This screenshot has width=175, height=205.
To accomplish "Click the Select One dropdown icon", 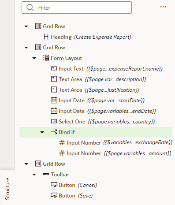I will pyautogui.click(x=54, y=121).
